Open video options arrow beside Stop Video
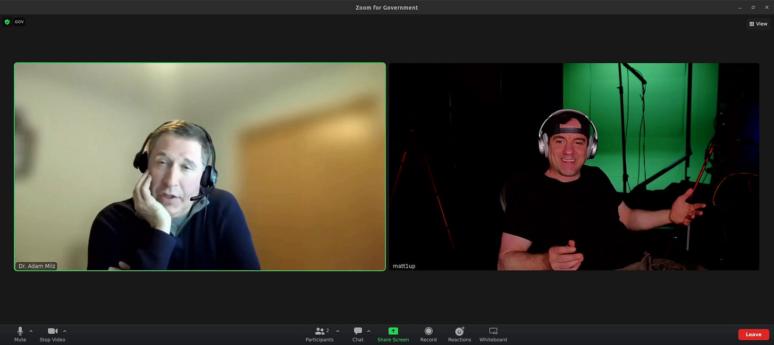 [x=65, y=331]
